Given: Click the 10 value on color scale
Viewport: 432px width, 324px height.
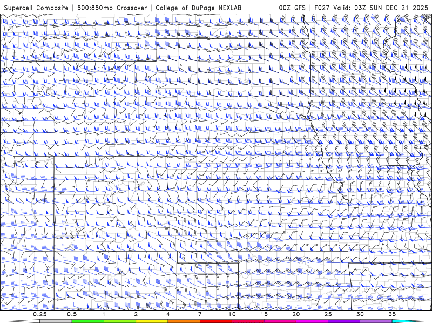Looking at the screenshot, I should click(232, 314).
